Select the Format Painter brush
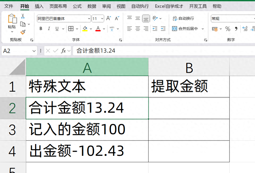 23,32
